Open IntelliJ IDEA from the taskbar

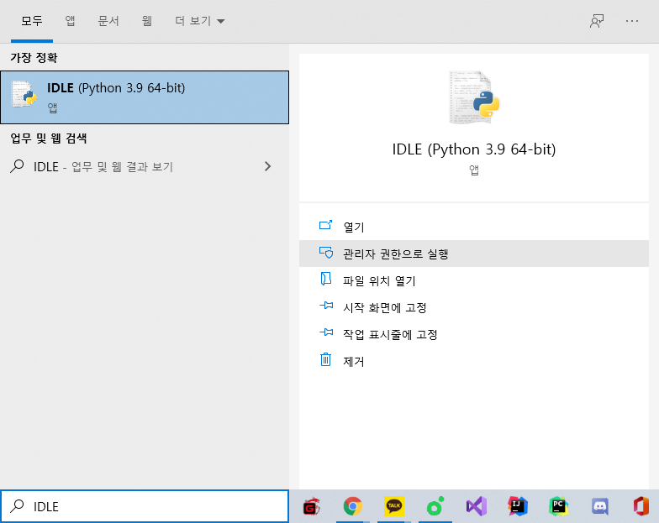pyautogui.click(x=518, y=506)
